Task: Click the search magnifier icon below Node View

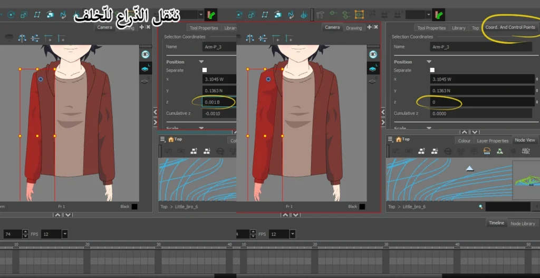Action: pyautogui.click(x=480, y=206)
